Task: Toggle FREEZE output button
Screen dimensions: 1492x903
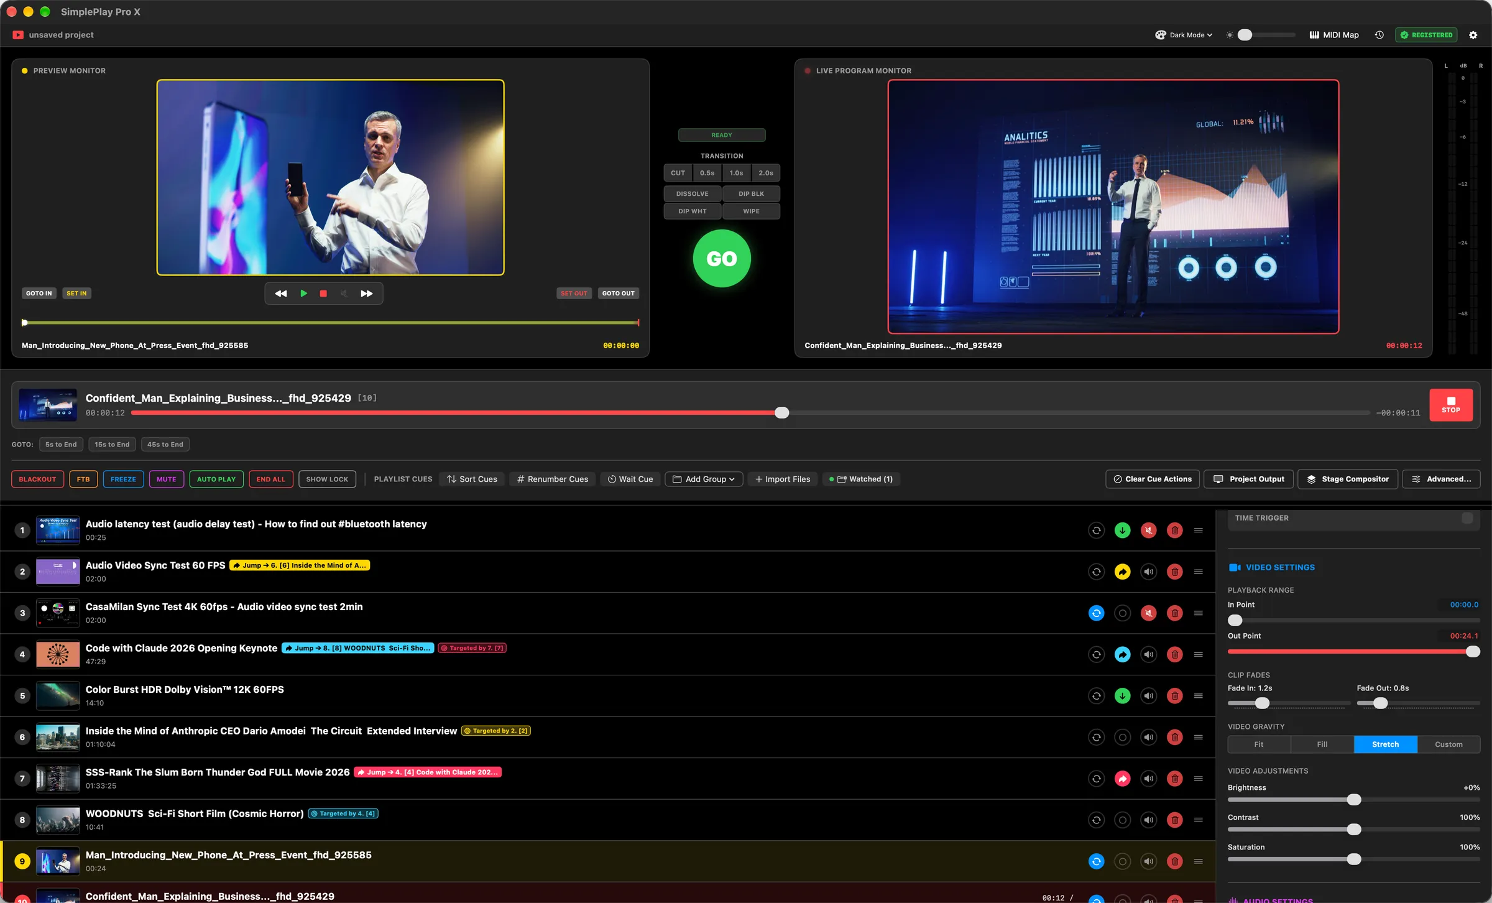Action: point(123,479)
